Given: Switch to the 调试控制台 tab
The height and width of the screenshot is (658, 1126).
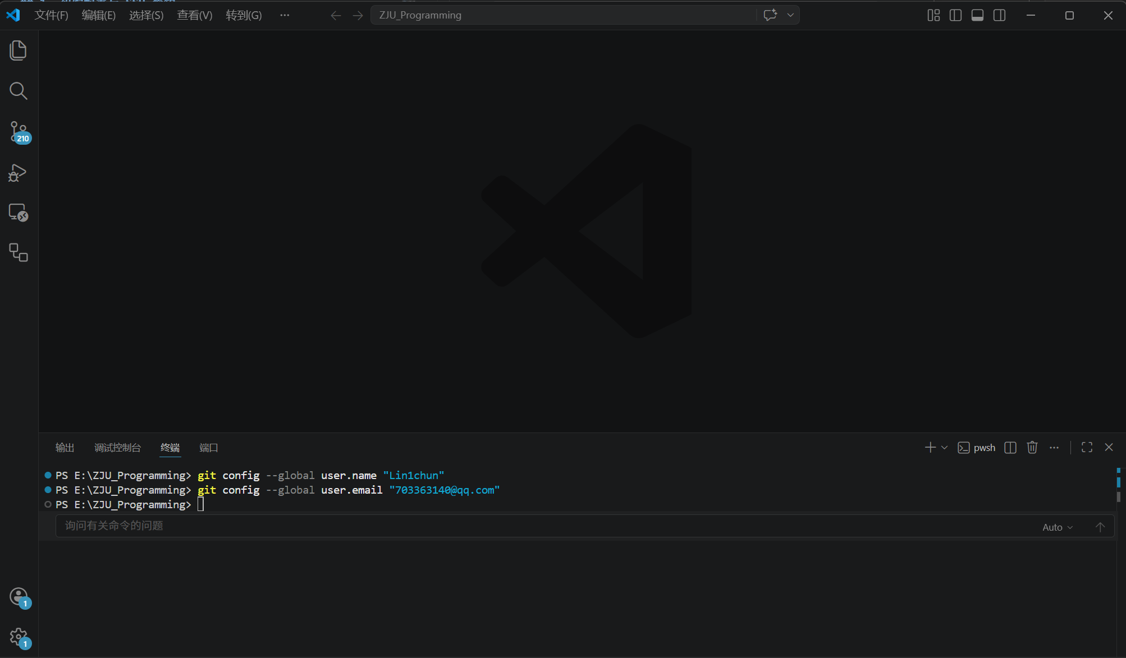Looking at the screenshot, I should point(117,448).
